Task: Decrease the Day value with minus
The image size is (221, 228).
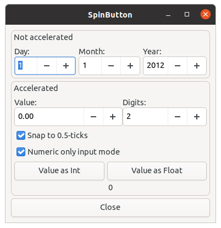Action: (x=47, y=66)
